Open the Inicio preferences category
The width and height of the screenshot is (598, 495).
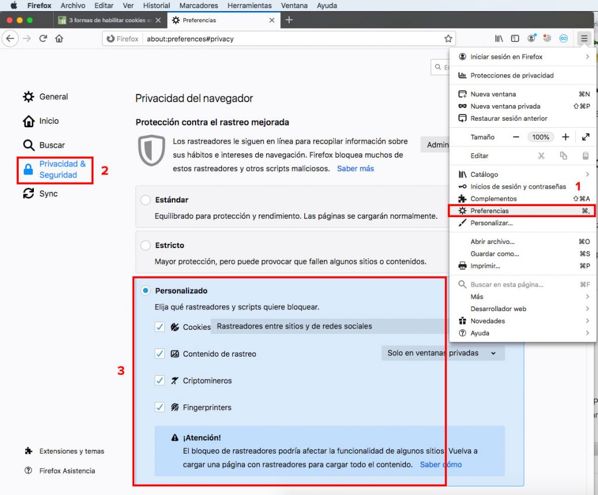pyautogui.click(x=41, y=121)
